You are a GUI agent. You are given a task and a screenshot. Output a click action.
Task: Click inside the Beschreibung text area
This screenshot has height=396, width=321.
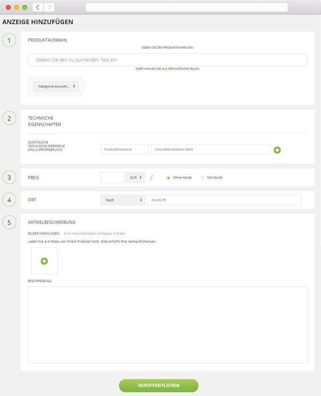(168, 324)
